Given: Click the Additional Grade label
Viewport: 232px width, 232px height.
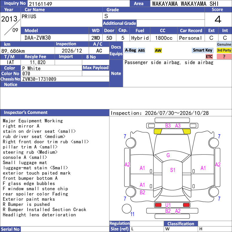Looking at the screenshot, I should click(119, 23).
